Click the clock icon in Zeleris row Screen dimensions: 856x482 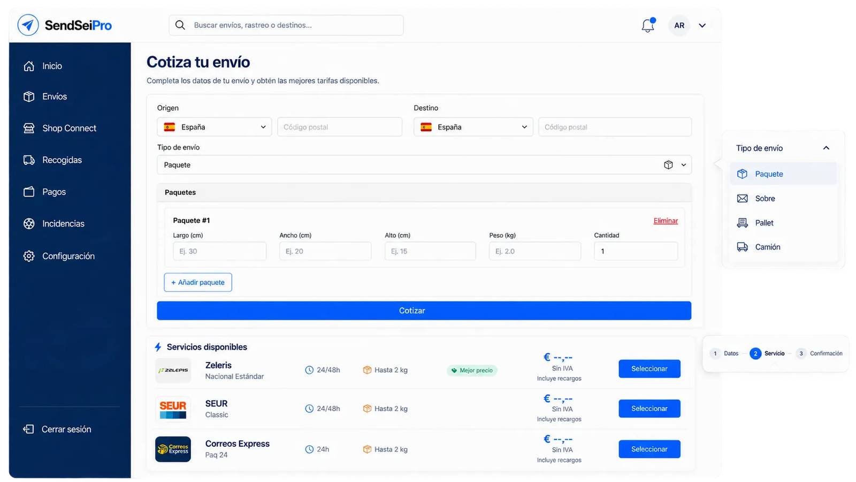[309, 370]
